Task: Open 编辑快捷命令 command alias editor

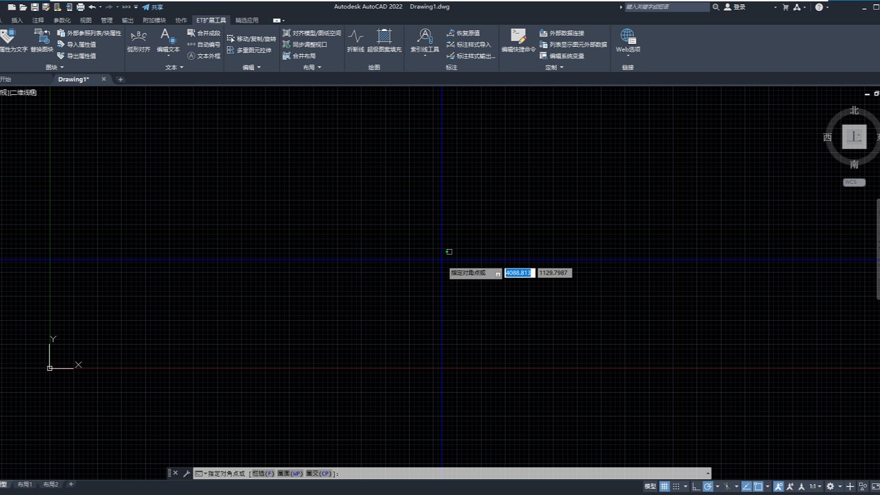Action: click(518, 40)
